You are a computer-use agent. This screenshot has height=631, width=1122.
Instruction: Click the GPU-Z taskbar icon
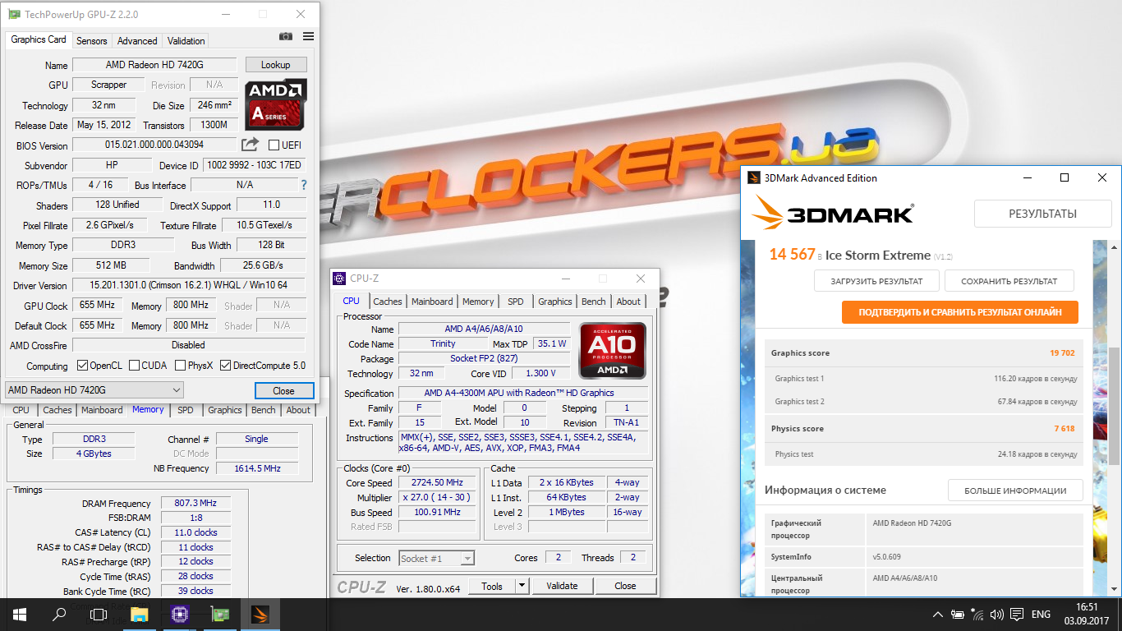pos(219,614)
